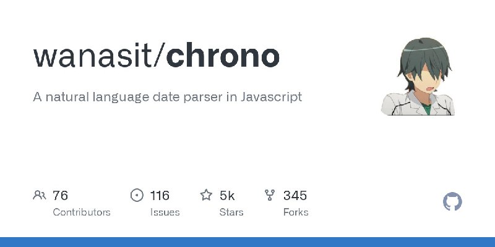Open the chrono repository name
495x247 pixels.
click(223, 56)
